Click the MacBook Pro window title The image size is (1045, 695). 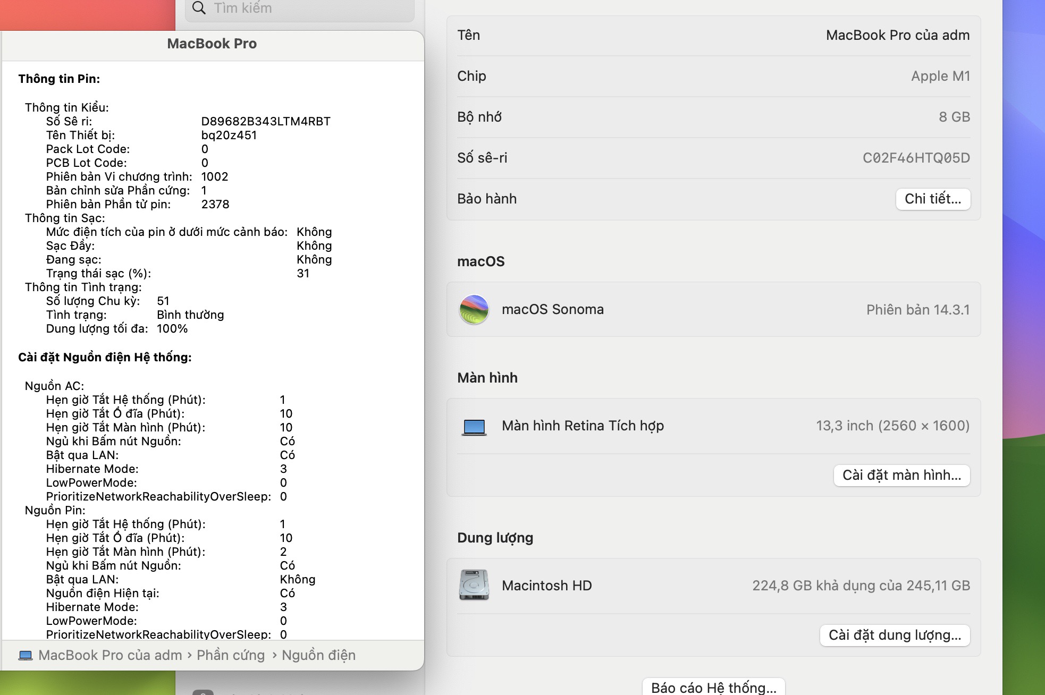(212, 44)
